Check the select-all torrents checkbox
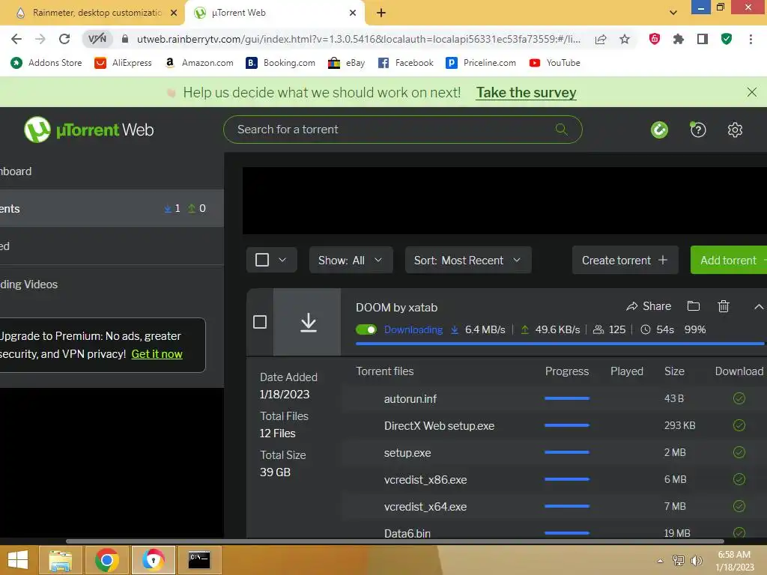 (262, 260)
